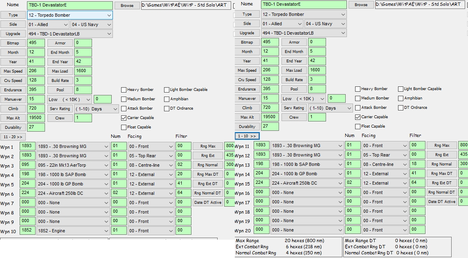This screenshot has height=258, width=468.
Task: Click the Name field in right panel
Action: pos(304,4)
